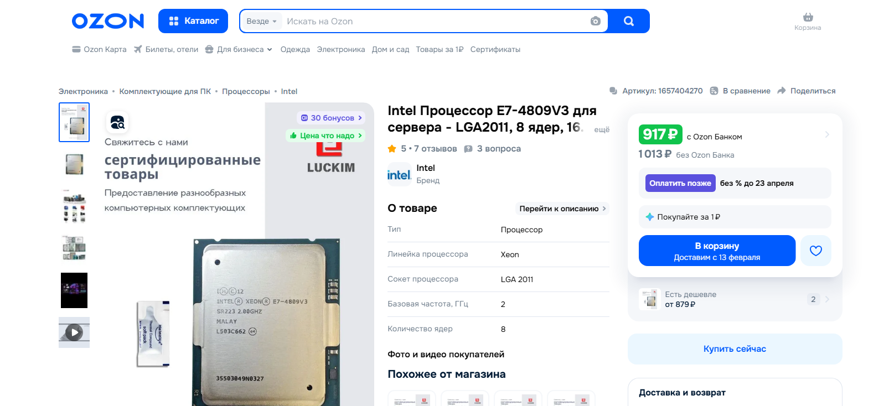Open the Одежда menu item
This screenshot has width=889, height=406.
[295, 49]
